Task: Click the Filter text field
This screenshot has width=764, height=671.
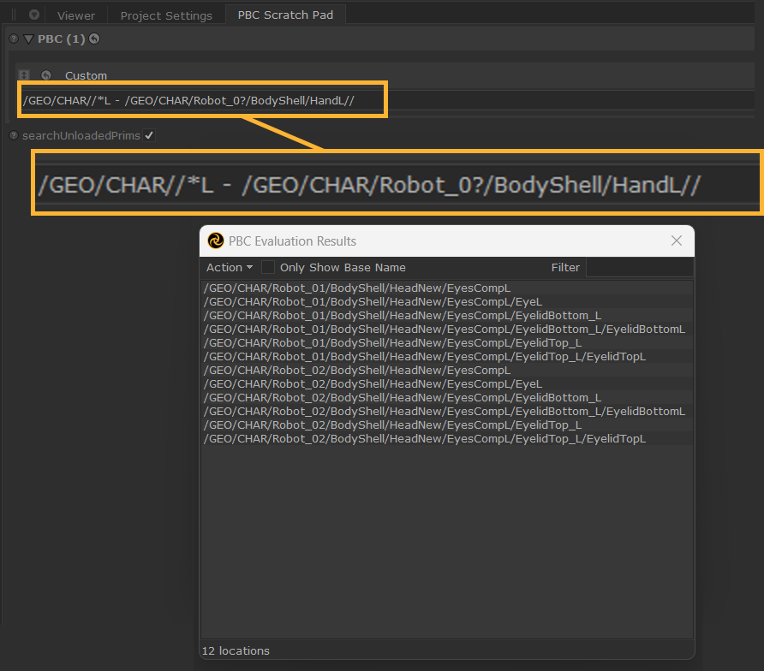Action: coord(639,268)
